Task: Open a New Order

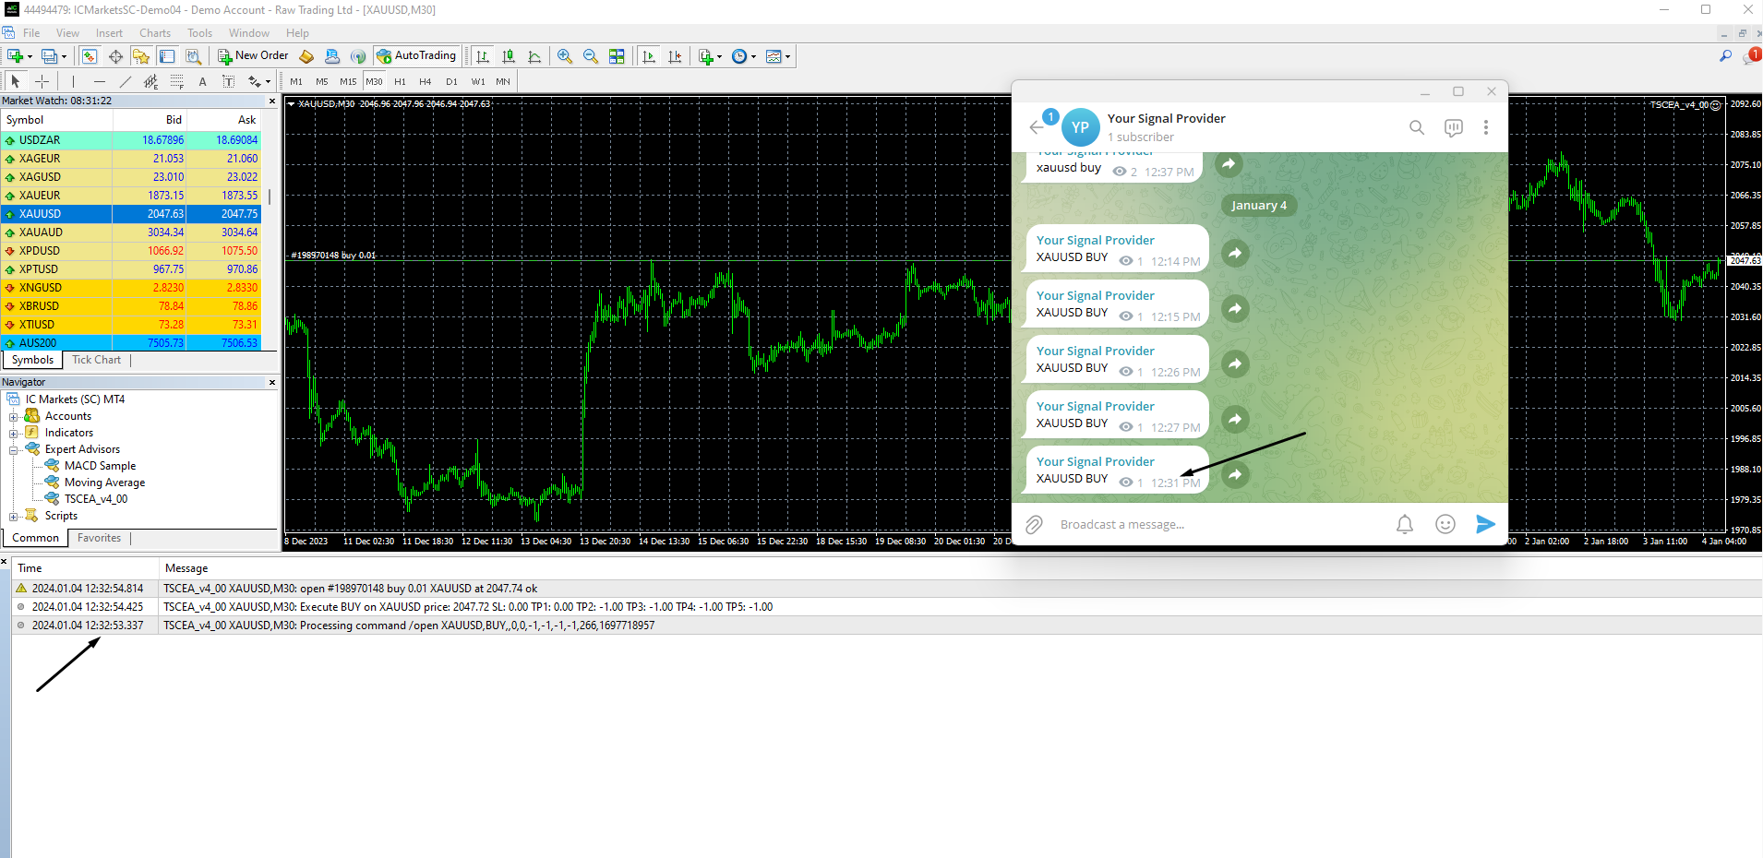Action: pyautogui.click(x=254, y=55)
